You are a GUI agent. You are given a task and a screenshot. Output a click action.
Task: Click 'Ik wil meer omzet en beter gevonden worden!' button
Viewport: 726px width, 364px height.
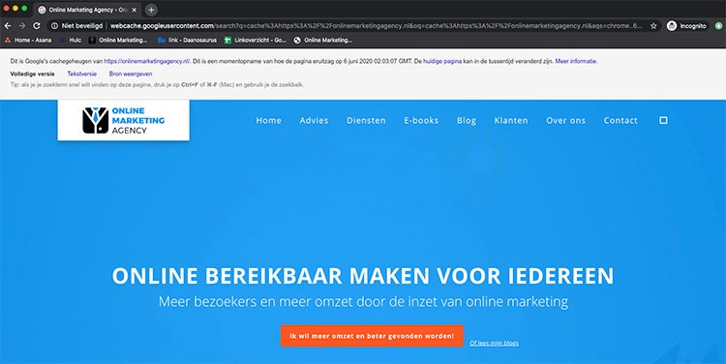pyautogui.click(x=372, y=336)
